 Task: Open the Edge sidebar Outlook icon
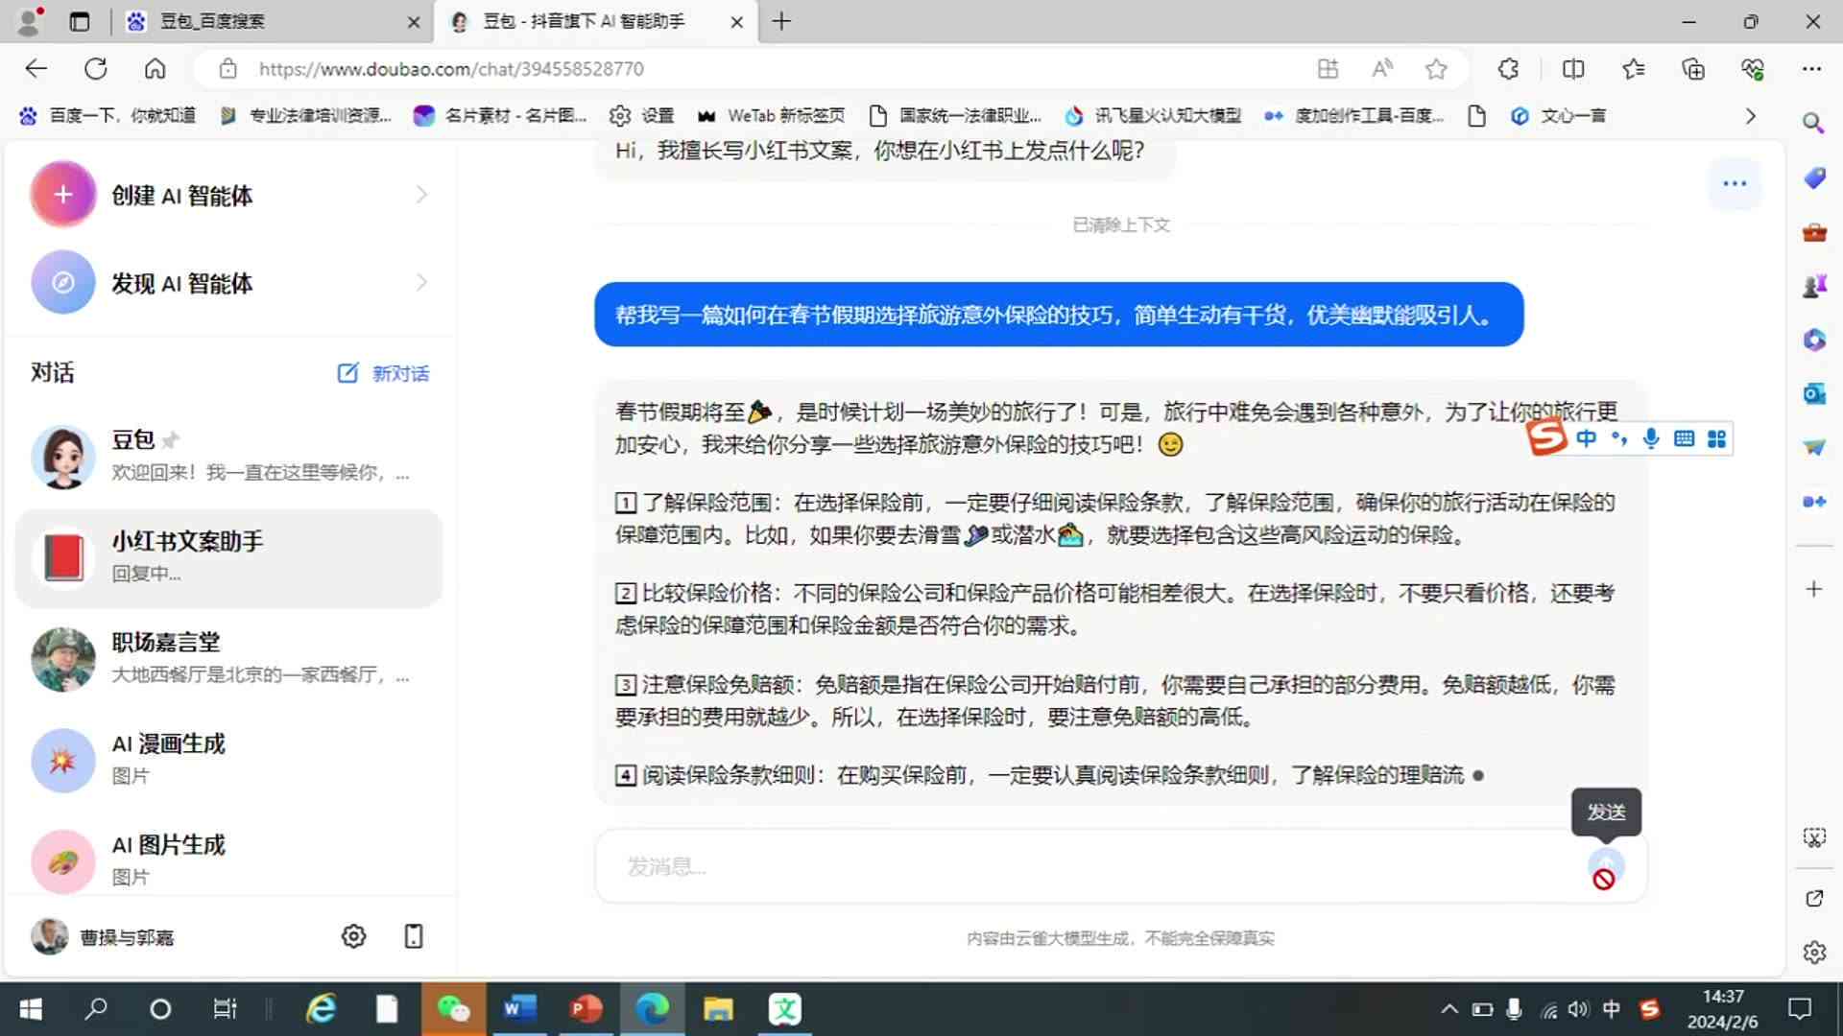(x=1813, y=393)
